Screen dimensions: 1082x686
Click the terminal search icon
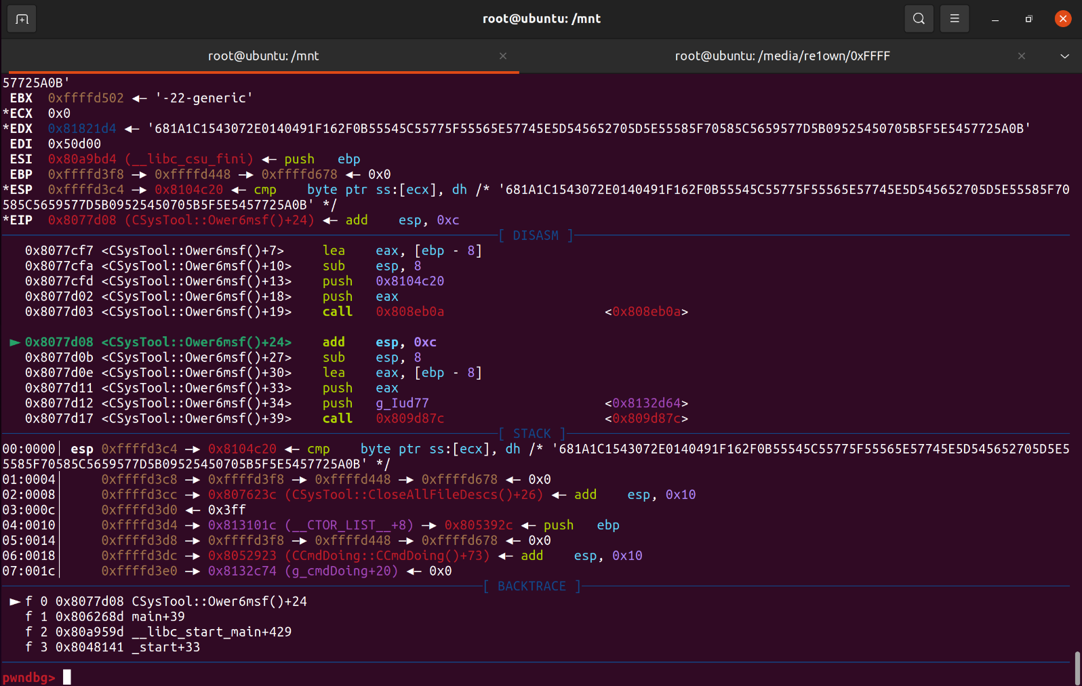point(919,19)
